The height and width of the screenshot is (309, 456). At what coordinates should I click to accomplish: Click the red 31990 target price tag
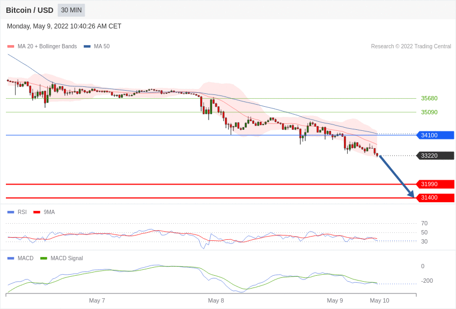pos(436,184)
